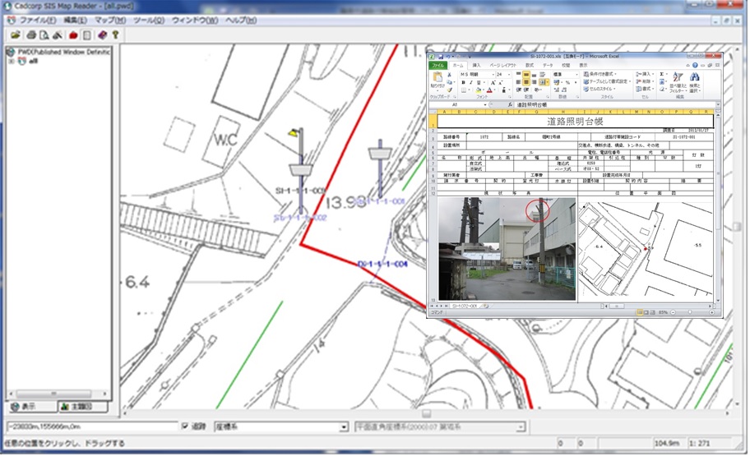Open a map file with the folder icon

[16, 35]
